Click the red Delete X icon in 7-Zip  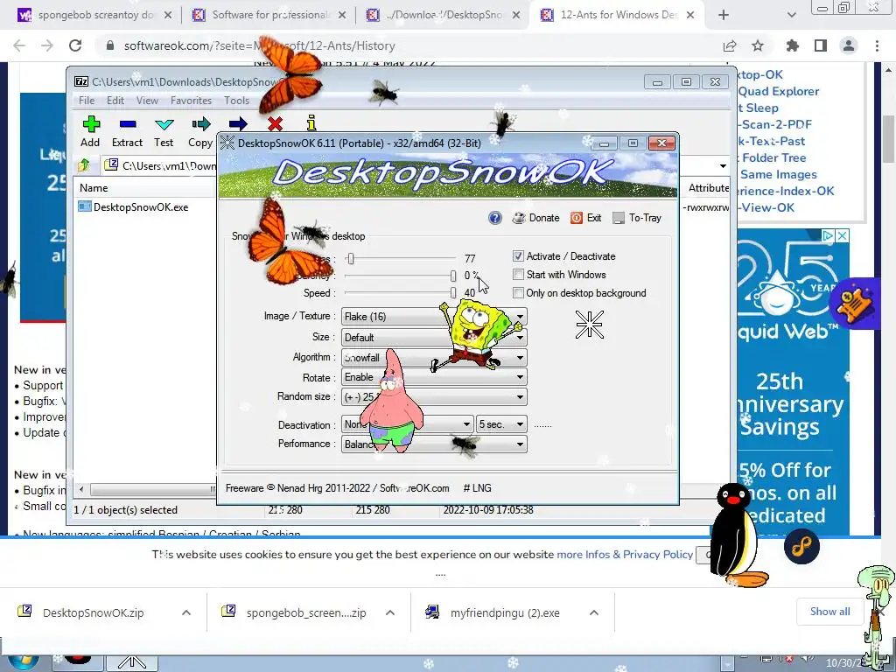[x=275, y=123]
